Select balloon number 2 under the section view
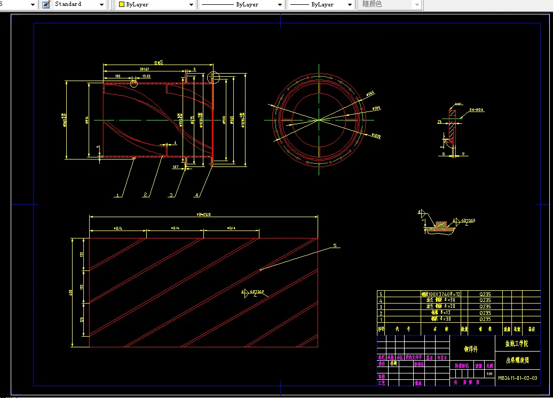Viewport: 553px width, 398px height. (145, 195)
